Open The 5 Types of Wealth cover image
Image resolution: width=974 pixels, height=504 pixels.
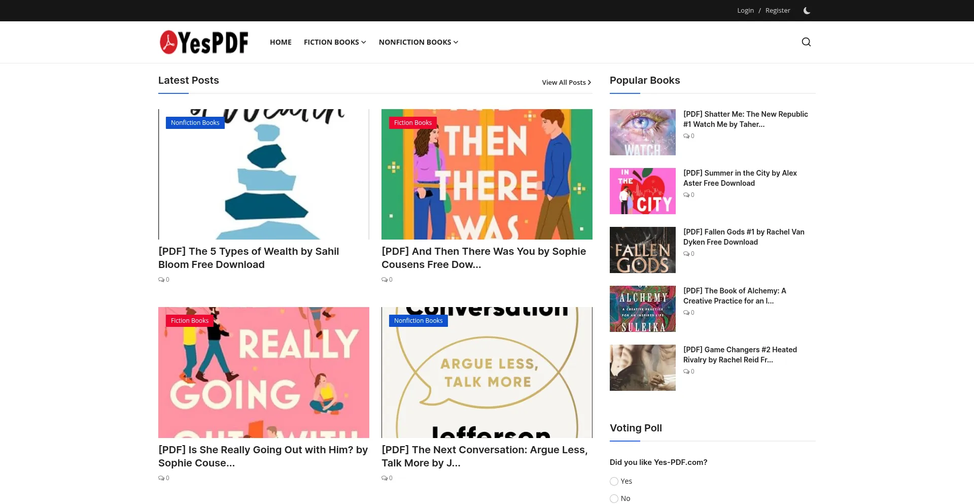264,174
